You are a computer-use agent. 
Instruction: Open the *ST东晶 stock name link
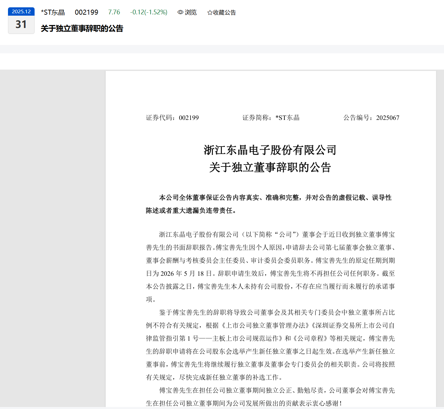click(53, 12)
